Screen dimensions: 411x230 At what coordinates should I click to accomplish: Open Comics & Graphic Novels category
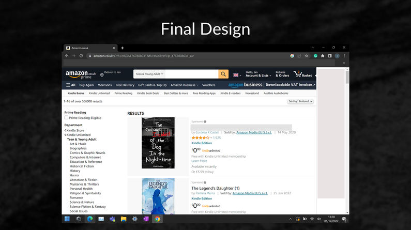pos(87,153)
